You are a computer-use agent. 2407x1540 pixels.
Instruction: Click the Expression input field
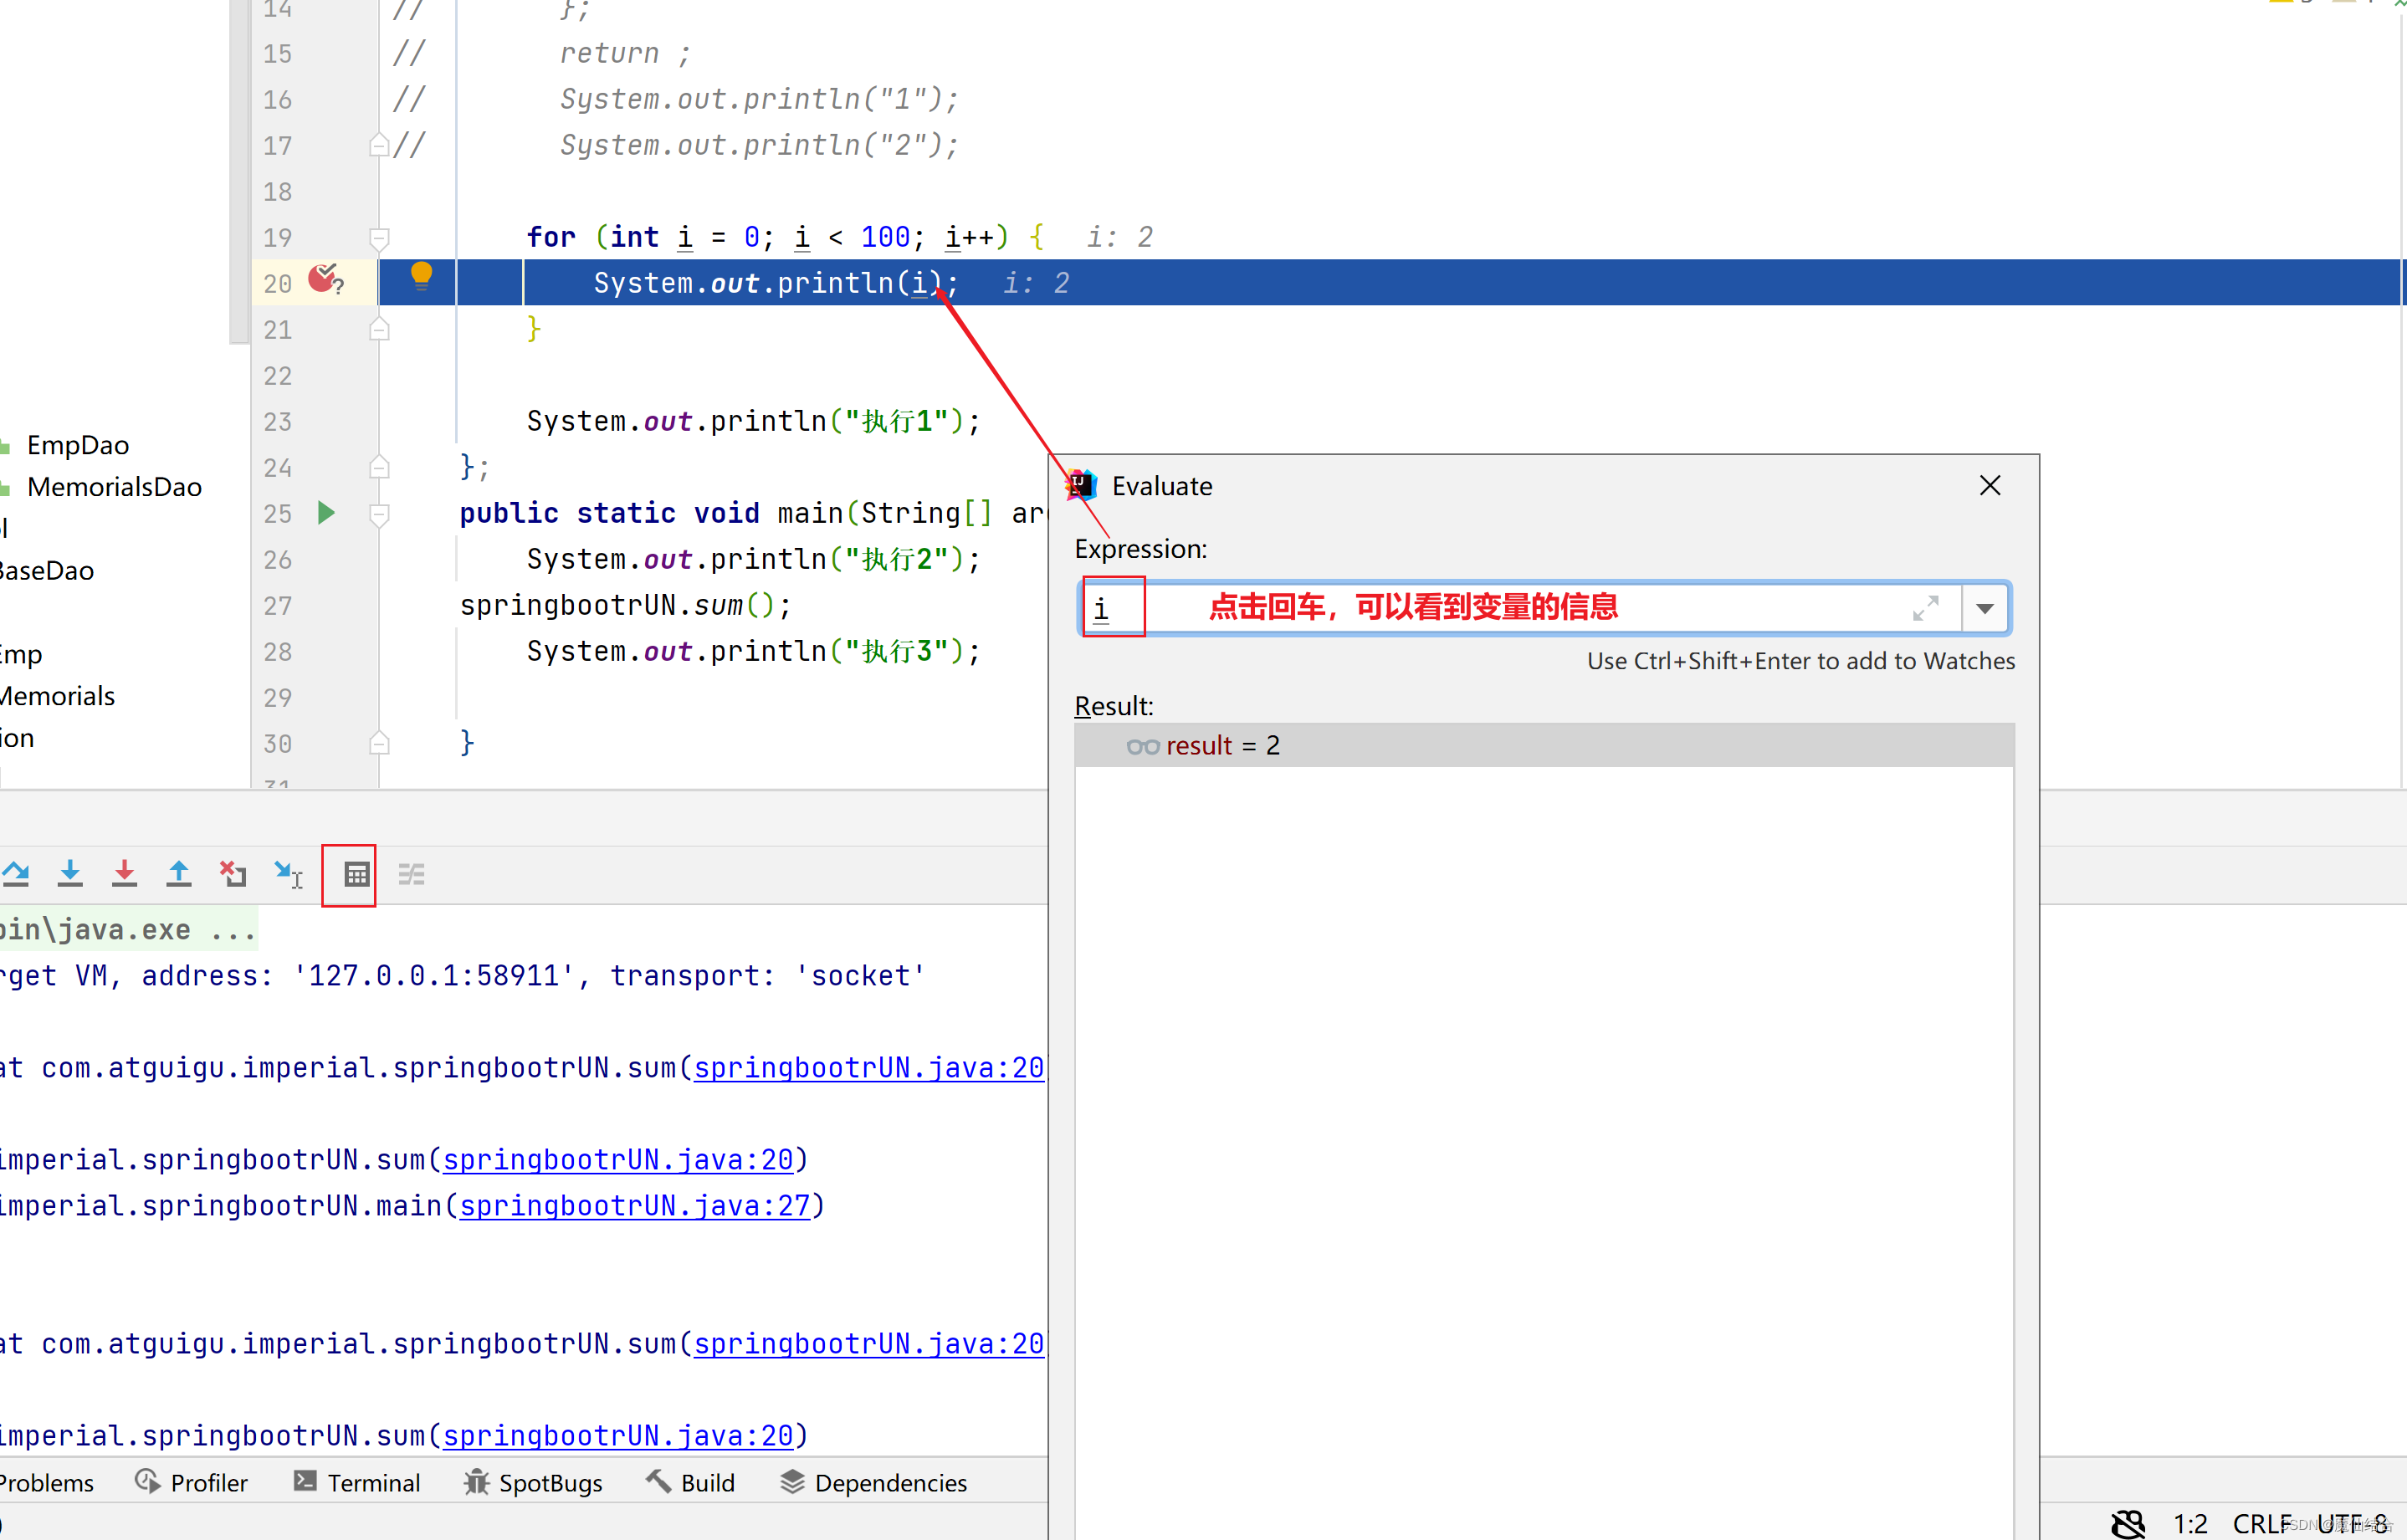1520,608
